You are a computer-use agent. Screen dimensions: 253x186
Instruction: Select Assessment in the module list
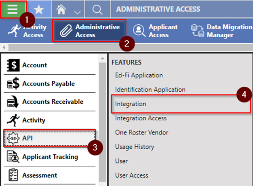50,175
